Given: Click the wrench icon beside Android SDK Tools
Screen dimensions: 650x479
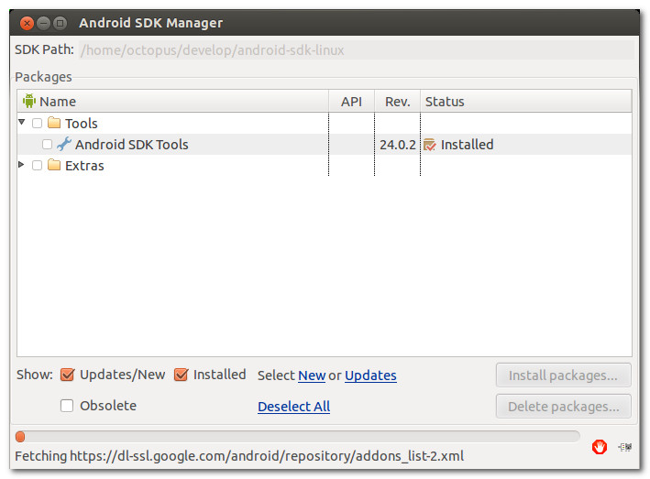Looking at the screenshot, I should click(x=64, y=144).
